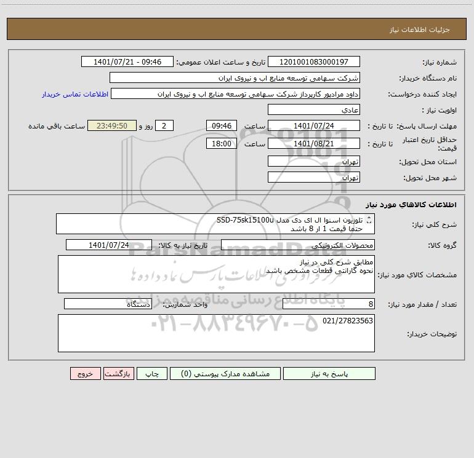Click the announcement date field 1401/07/21 - 09:46

coord(127,62)
